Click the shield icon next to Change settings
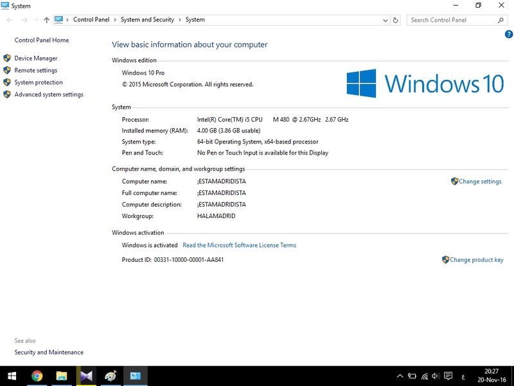The height and width of the screenshot is (386, 514). 454,181
